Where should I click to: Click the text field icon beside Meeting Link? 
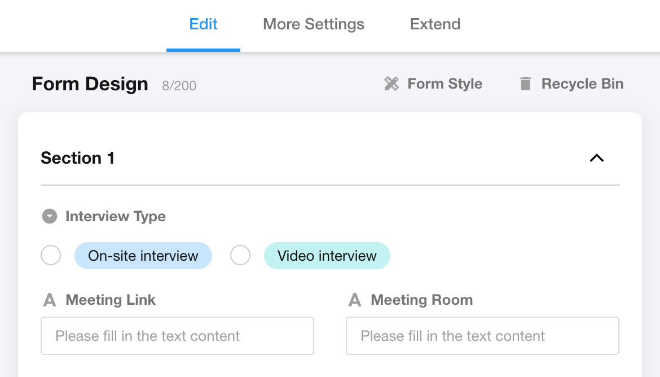click(50, 300)
